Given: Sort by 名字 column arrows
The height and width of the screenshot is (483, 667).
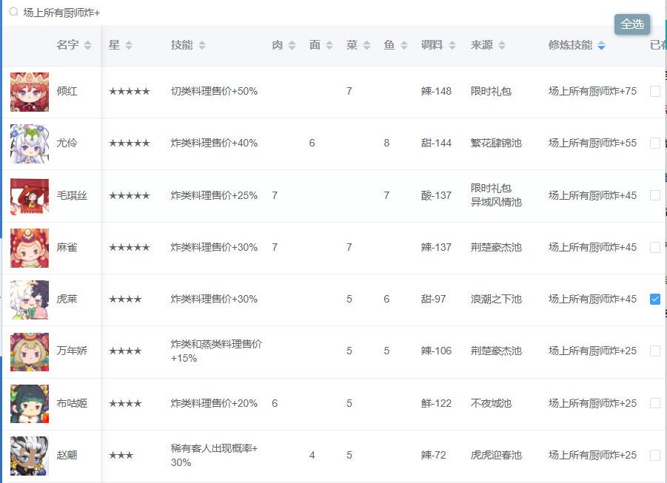Looking at the screenshot, I should click(x=87, y=45).
